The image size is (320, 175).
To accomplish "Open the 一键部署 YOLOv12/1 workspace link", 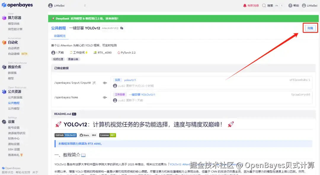I will [142, 95].
